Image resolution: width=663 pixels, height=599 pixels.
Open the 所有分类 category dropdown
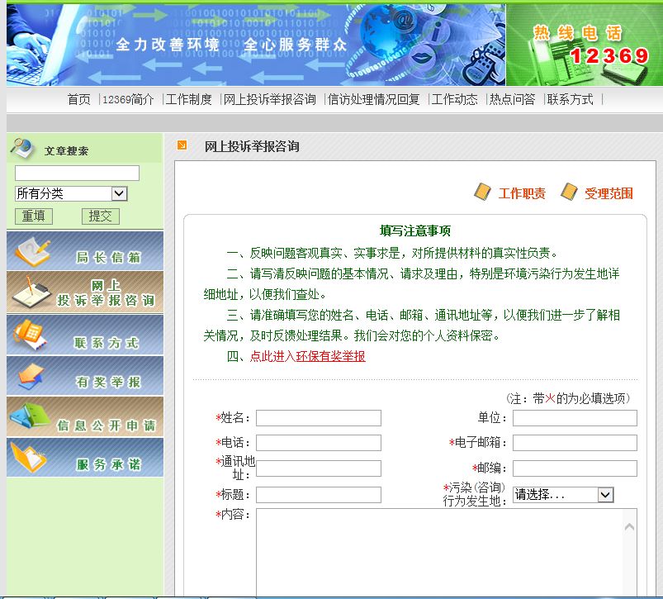(118, 193)
